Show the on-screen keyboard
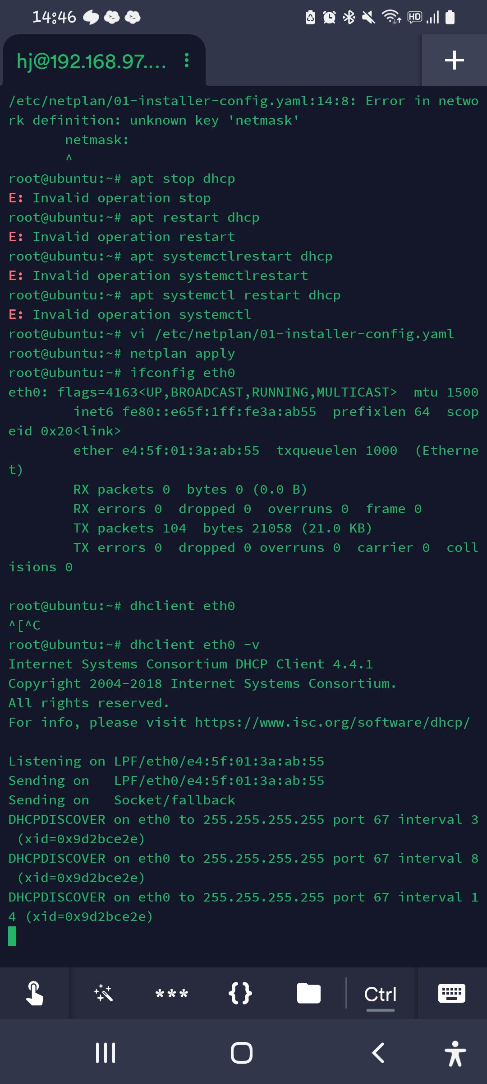 452,993
